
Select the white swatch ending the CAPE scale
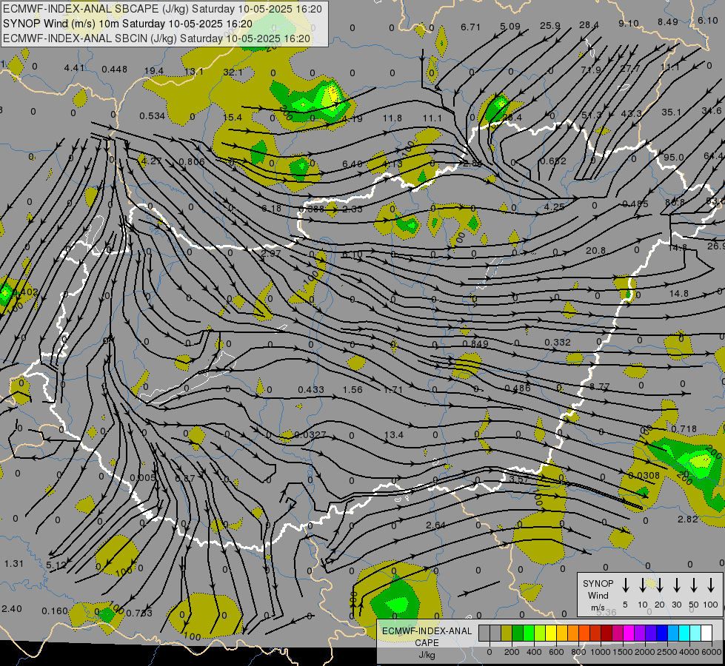coord(706,633)
